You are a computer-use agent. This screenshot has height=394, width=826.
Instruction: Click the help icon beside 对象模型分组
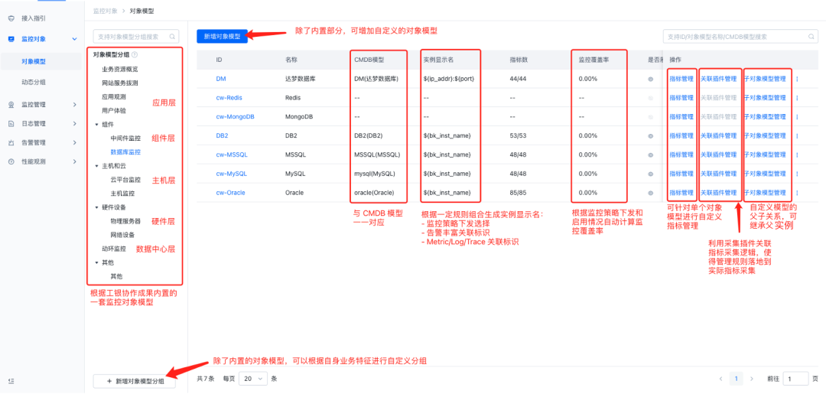pyautogui.click(x=135, y=55)
